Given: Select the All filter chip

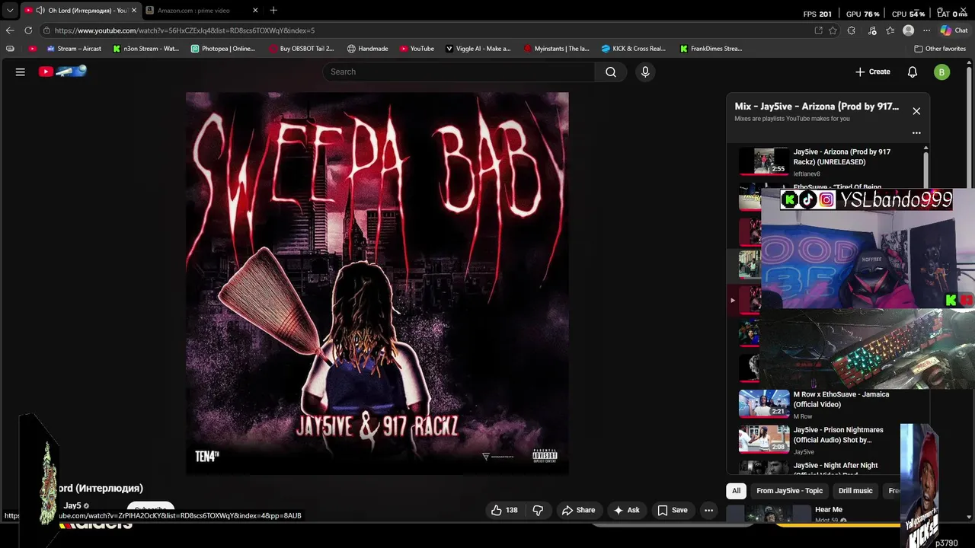Looking at the screenshot, I should coord(736,491).
